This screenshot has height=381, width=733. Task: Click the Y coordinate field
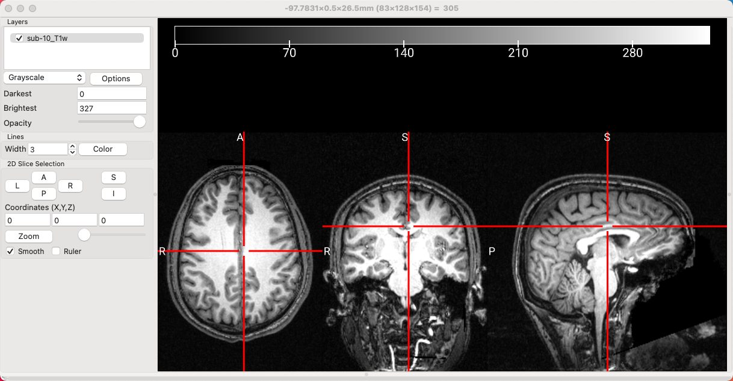(x=75, y=220)
